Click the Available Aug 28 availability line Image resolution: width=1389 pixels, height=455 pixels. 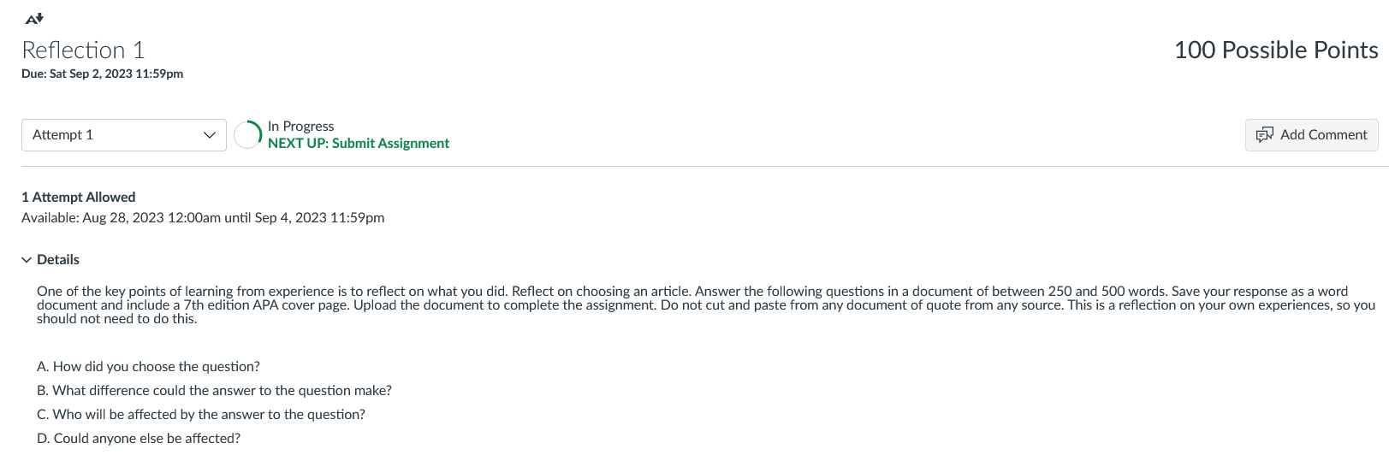[203, 218]
